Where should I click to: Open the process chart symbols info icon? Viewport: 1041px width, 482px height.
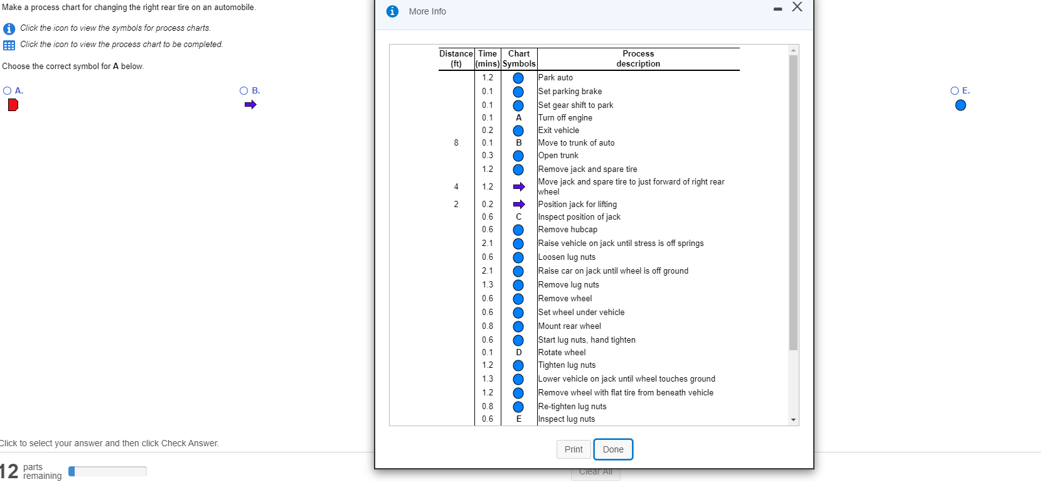pos(9,29)
